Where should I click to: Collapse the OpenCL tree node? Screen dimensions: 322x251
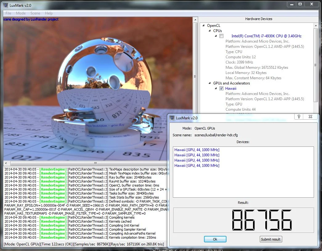(203, 26)
